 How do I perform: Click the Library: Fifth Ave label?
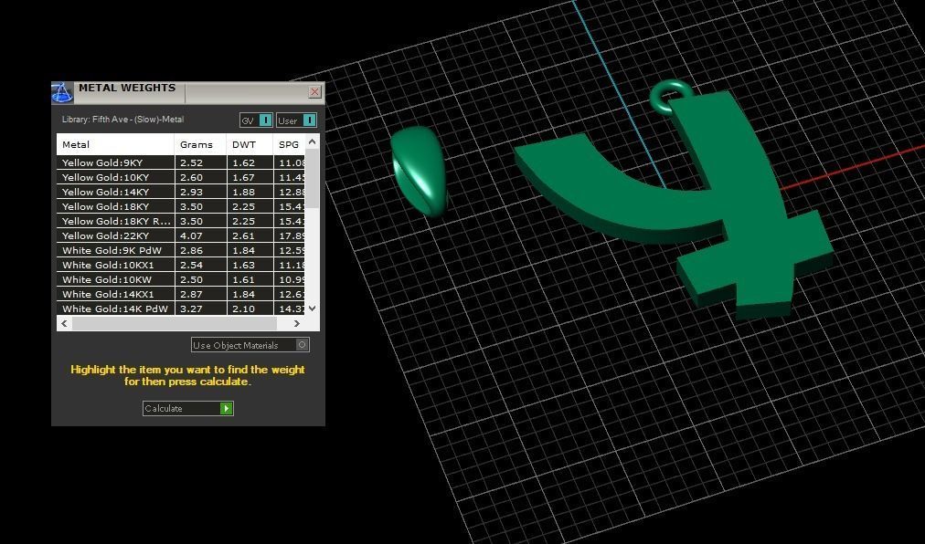coord(122,119)
